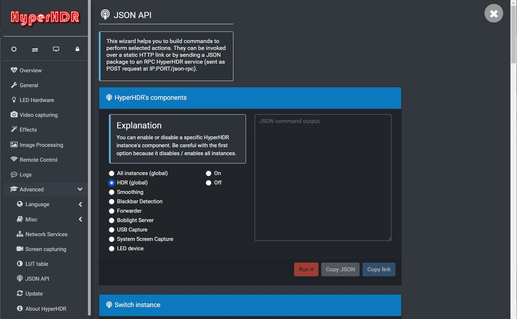The height and width of the screenshot is (319, 517).
Task: Select the LED device radio button
Action: click(111, 248)
